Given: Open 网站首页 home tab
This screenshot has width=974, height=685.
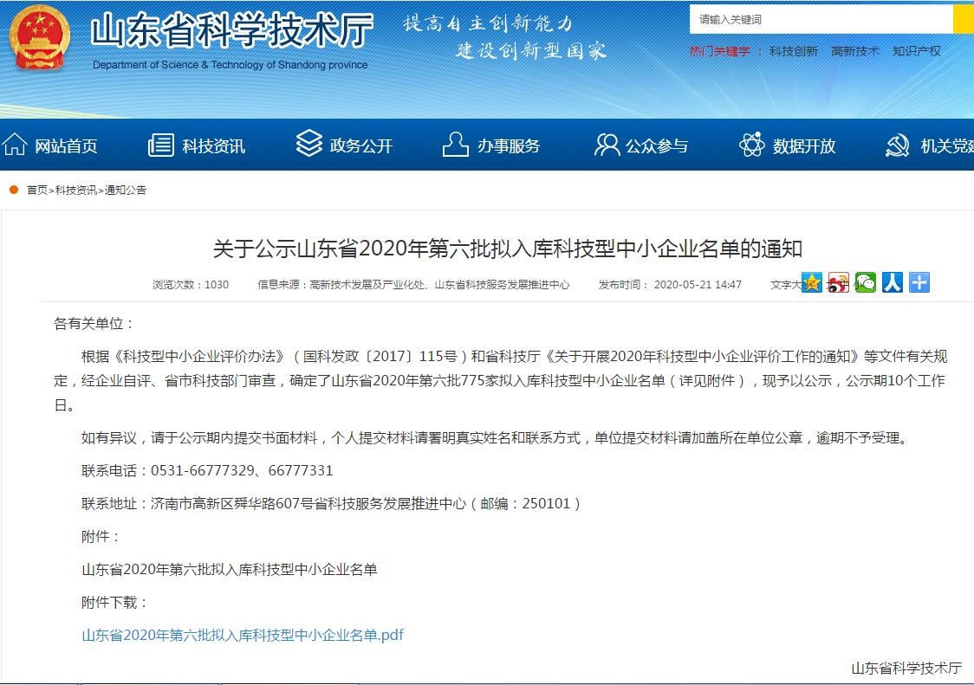Looking at the screenshot, I should pyautogui.click(x=50, y=145).
